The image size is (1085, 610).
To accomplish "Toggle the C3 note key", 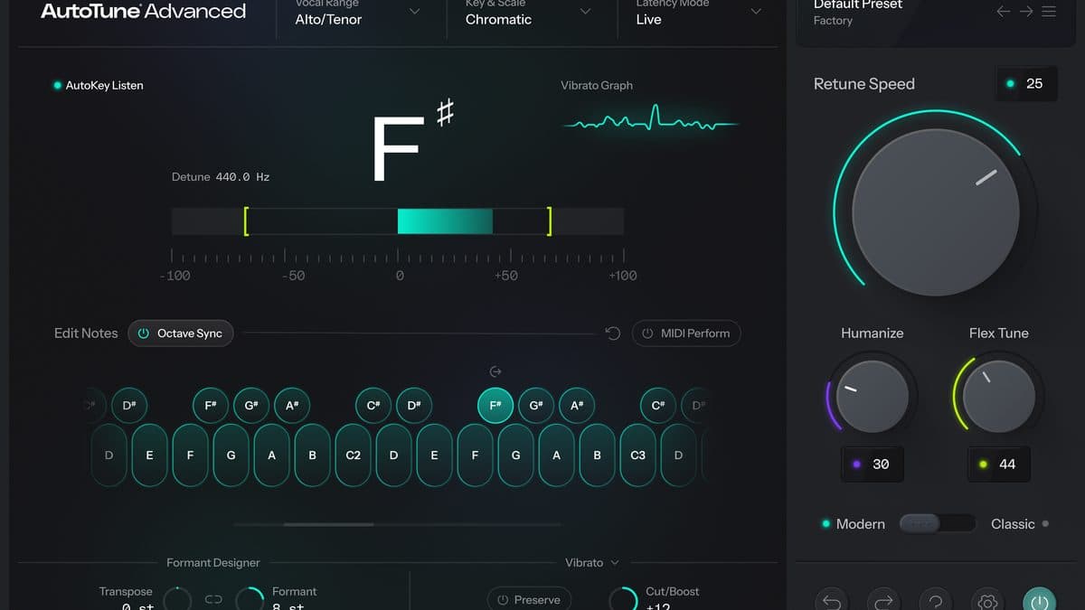I will [x=638, y=455].
